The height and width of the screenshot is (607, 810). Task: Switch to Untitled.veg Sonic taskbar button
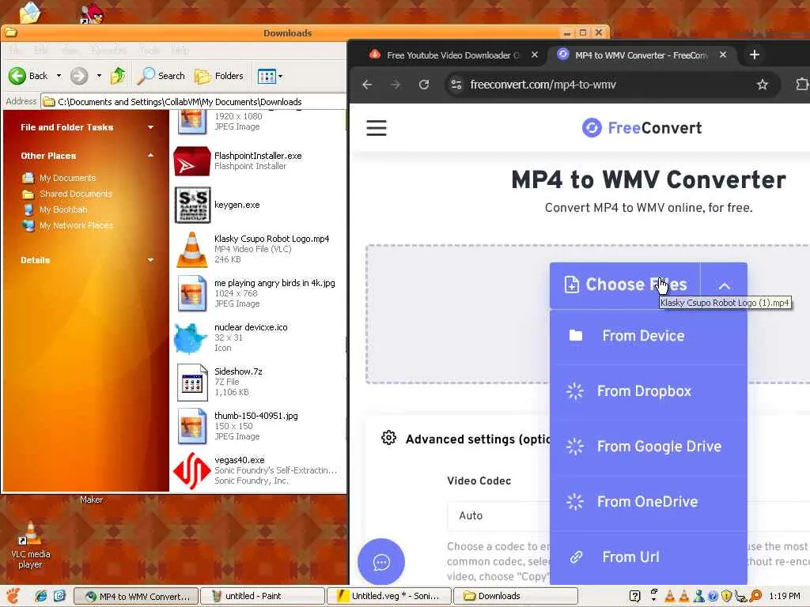click(x=389, y=596)
